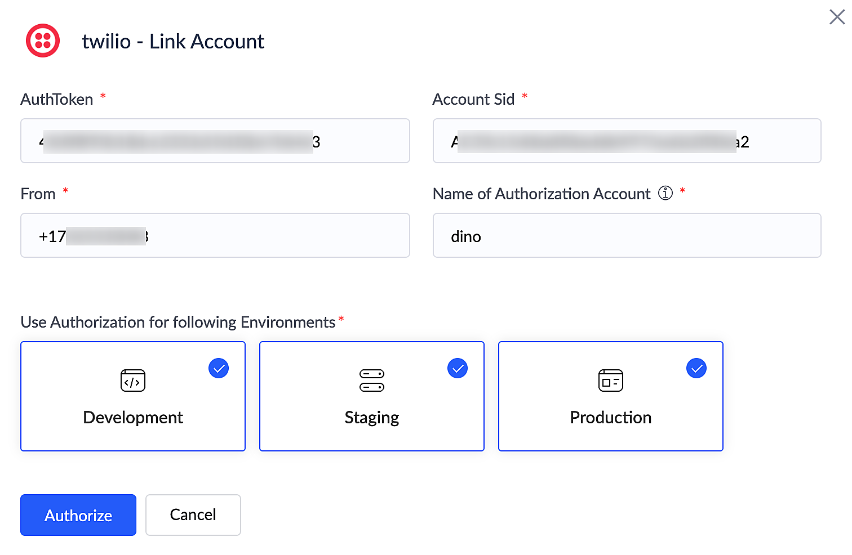The height and width of the screenshot is (555, 852).
Task: Click the red Twilio logo icon
Action: point(43,41)
